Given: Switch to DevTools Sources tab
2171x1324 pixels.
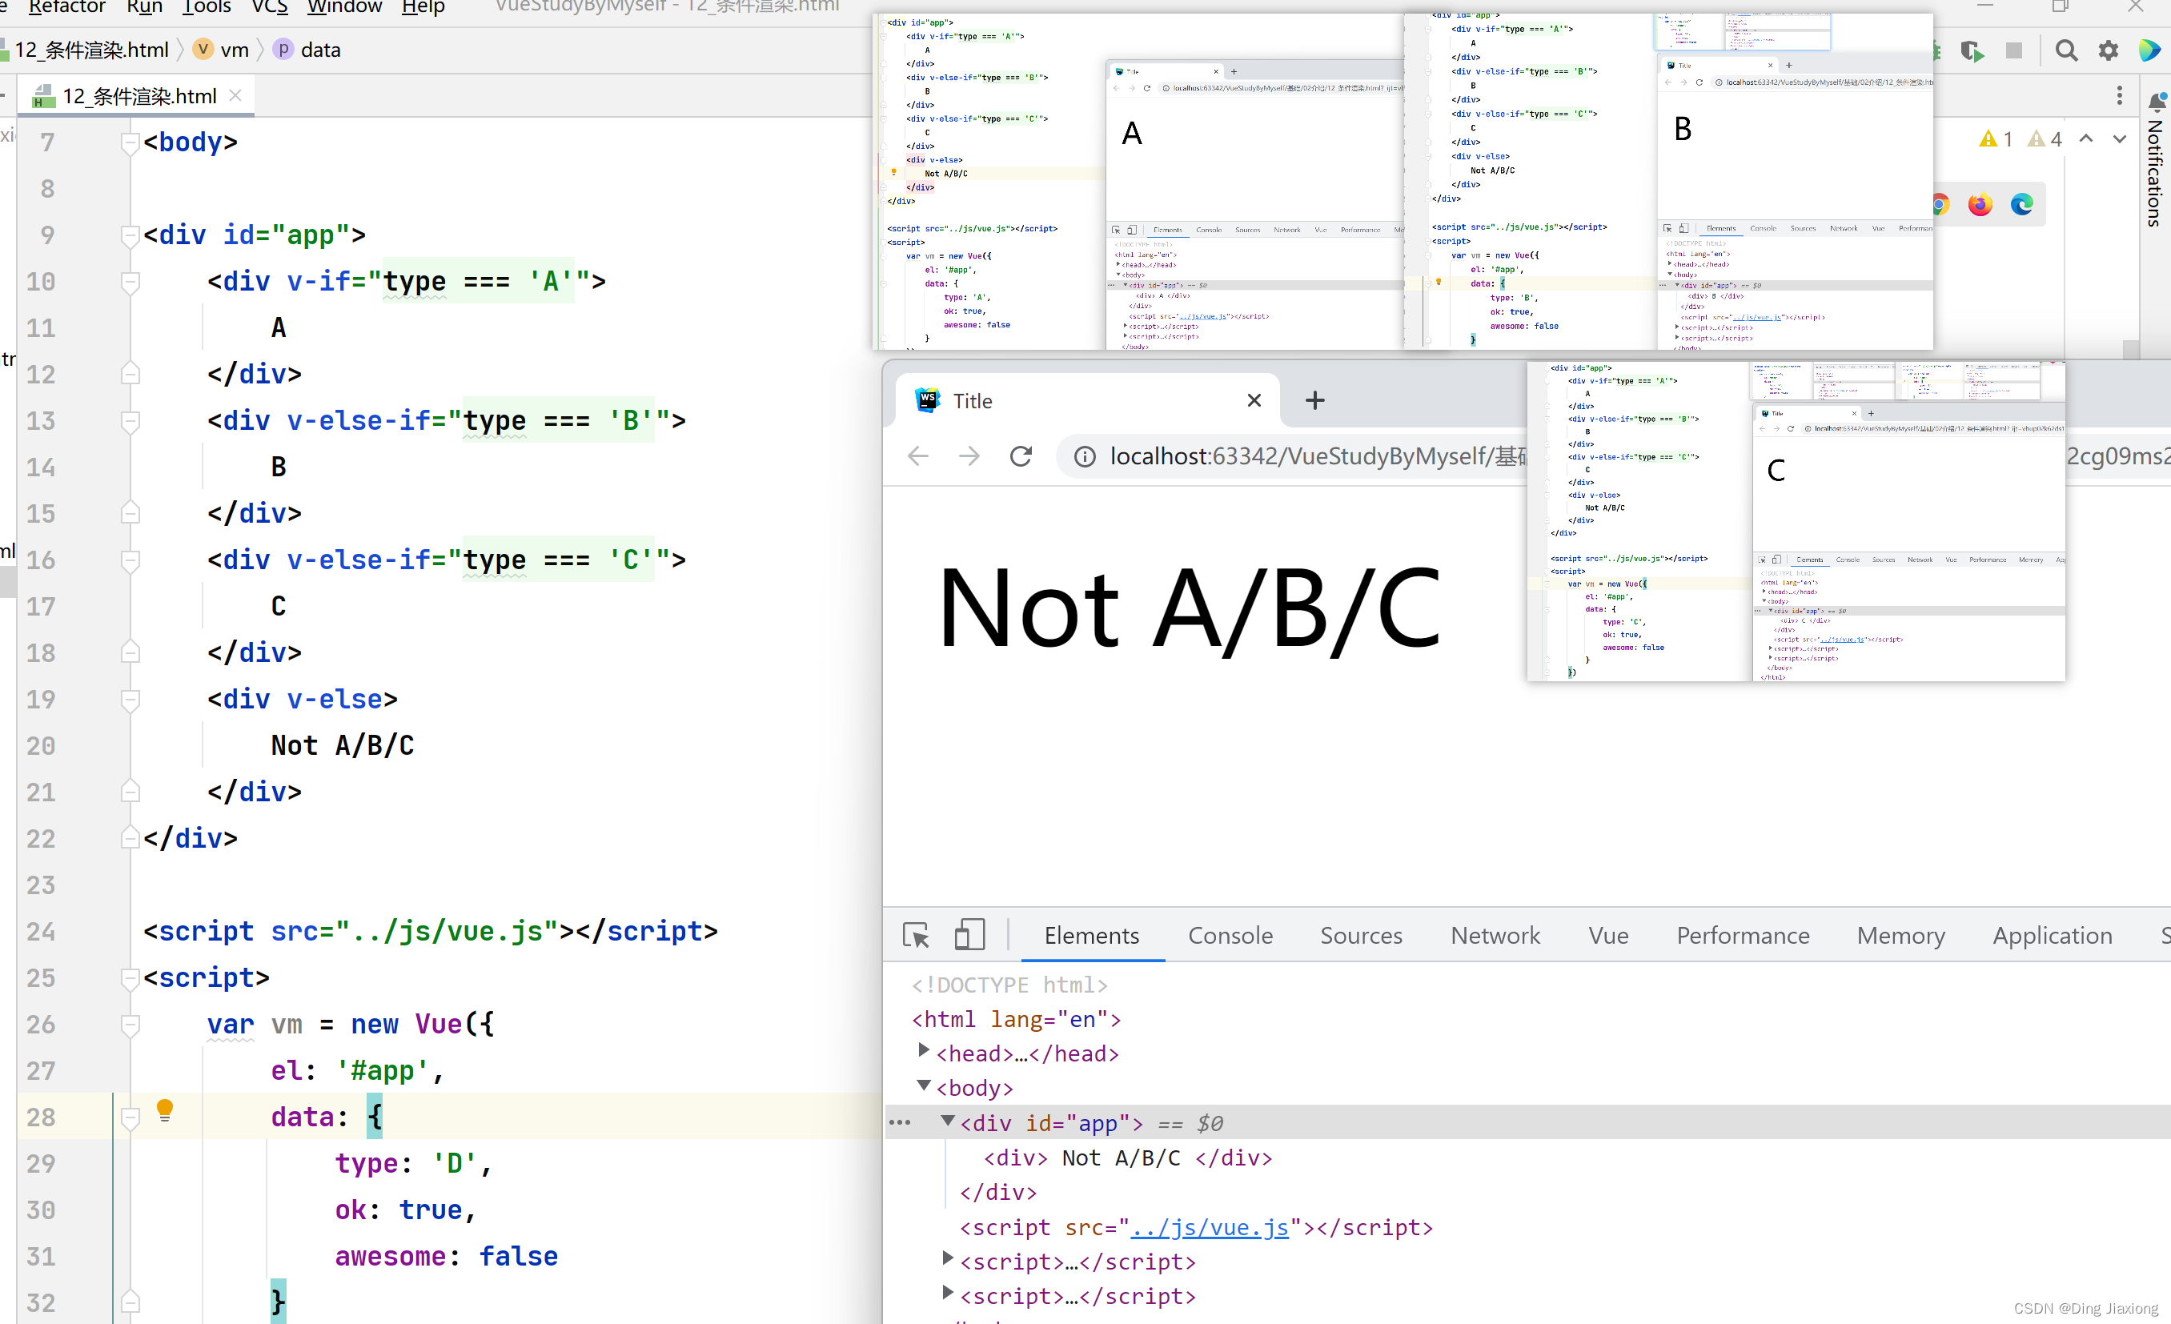Looking at the screenshot, I should [x=1360, y=936].
